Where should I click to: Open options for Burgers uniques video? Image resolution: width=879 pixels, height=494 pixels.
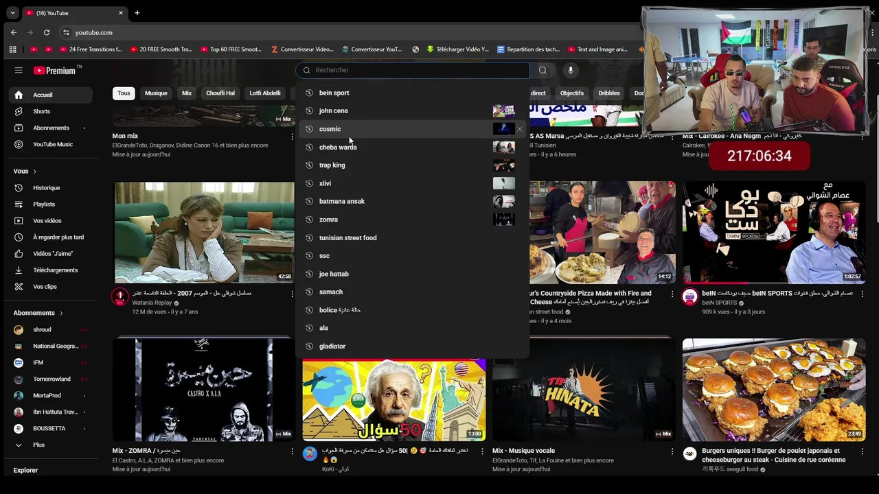click(x=863, y=451)
